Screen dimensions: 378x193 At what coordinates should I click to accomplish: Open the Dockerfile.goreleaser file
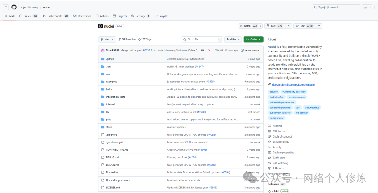tap(118, 180)
